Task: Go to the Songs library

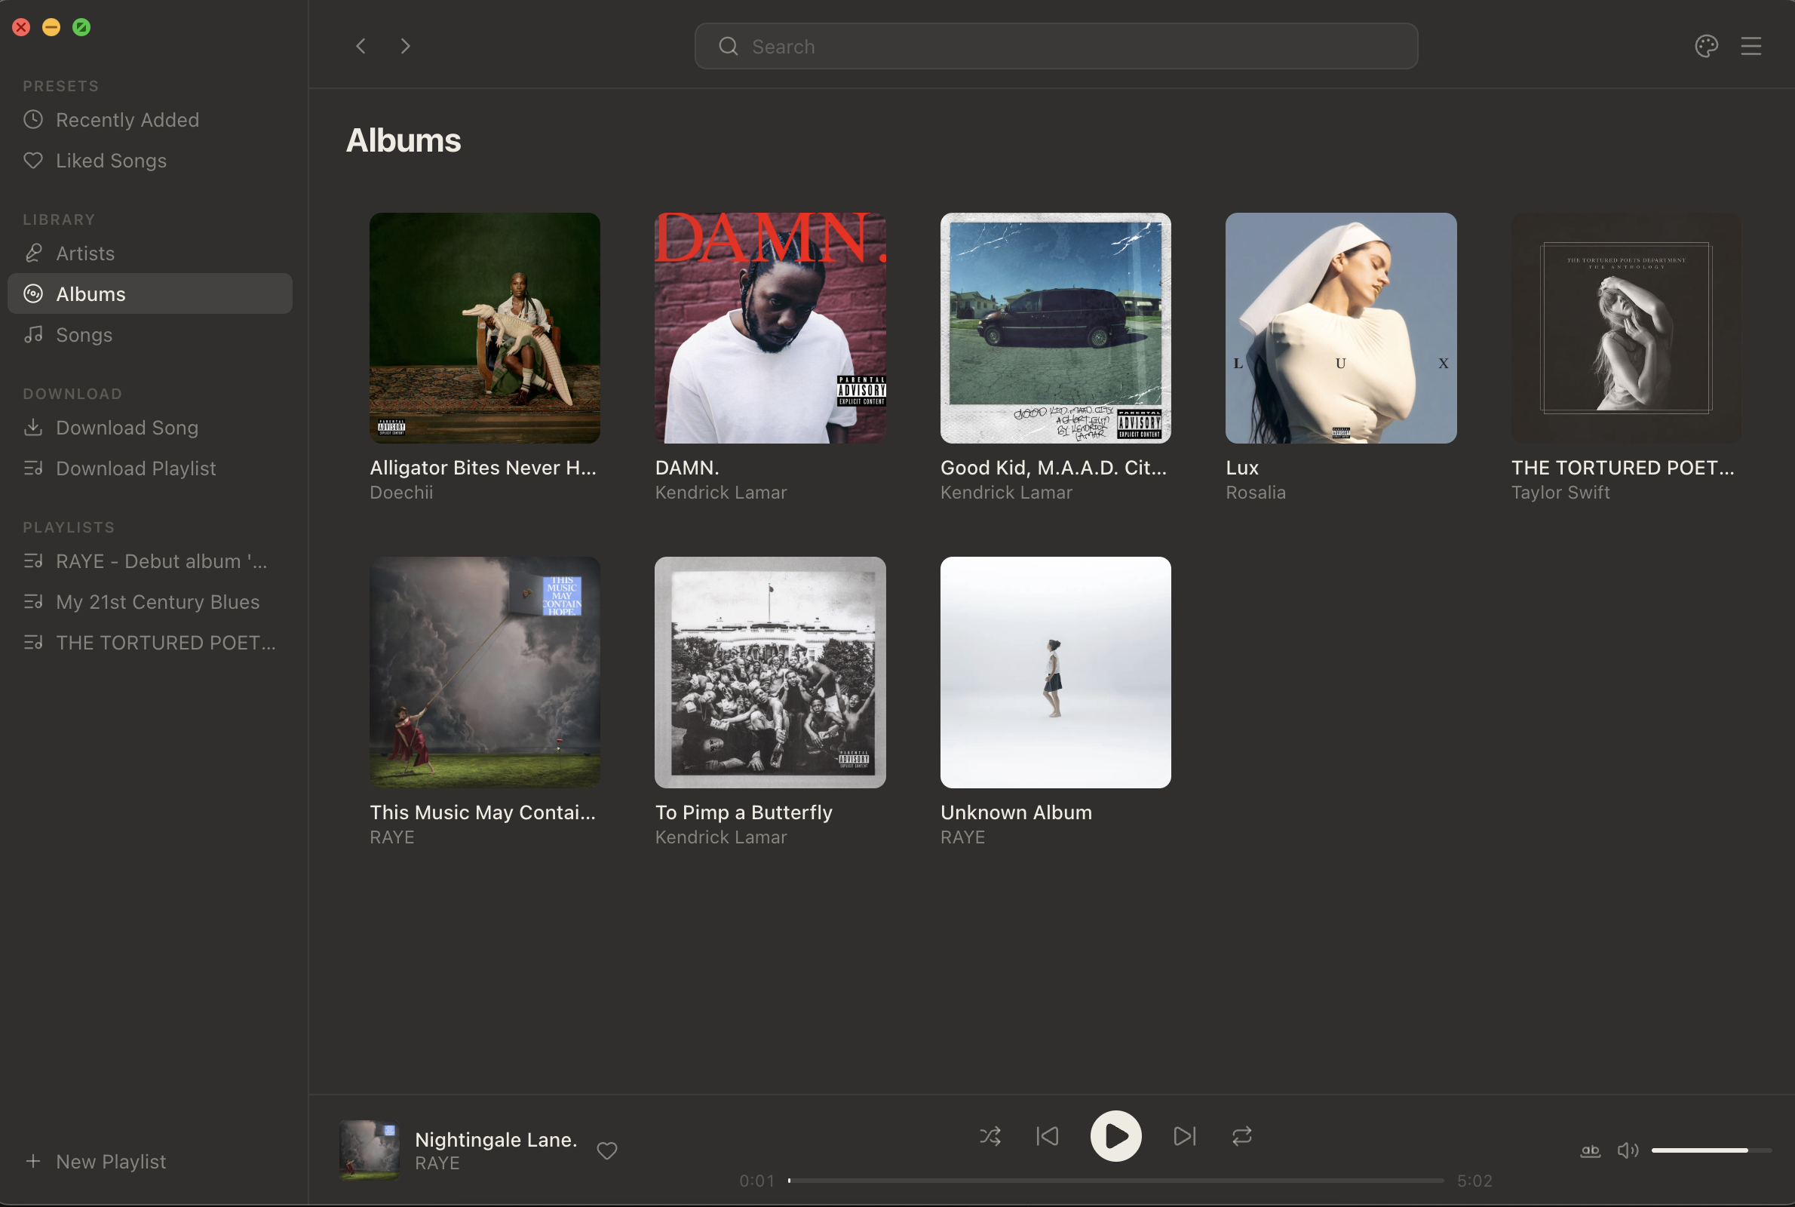Action: click(149, 334)
